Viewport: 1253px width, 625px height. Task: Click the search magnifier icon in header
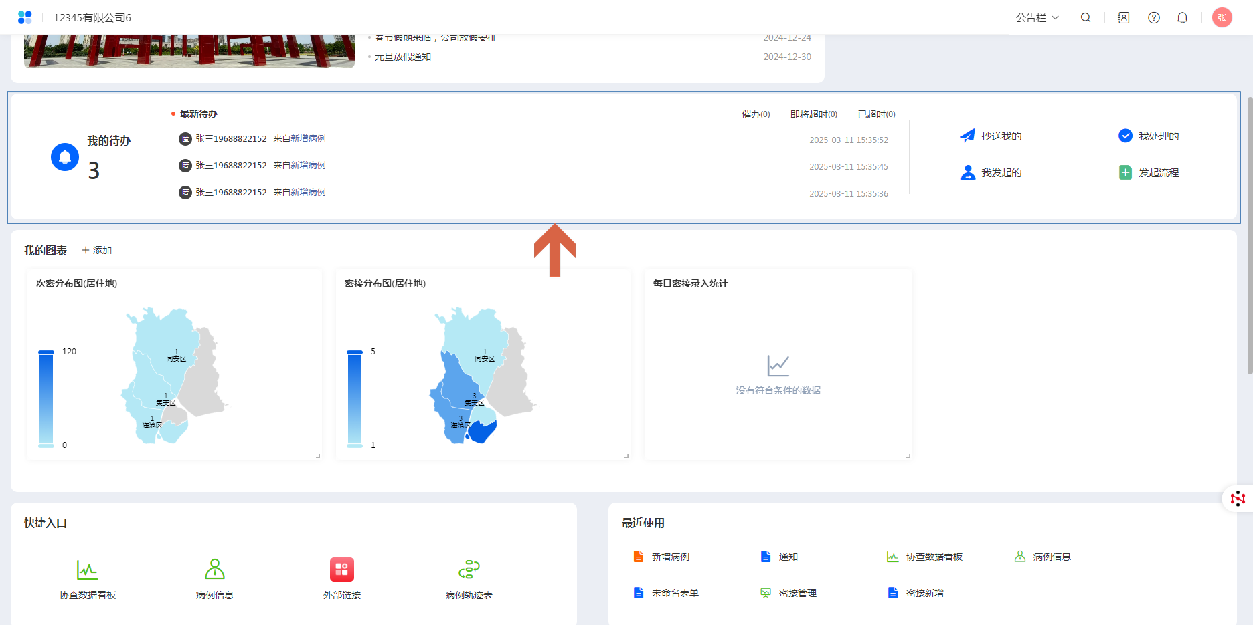pyautogui.click(x=1086, y=18)
